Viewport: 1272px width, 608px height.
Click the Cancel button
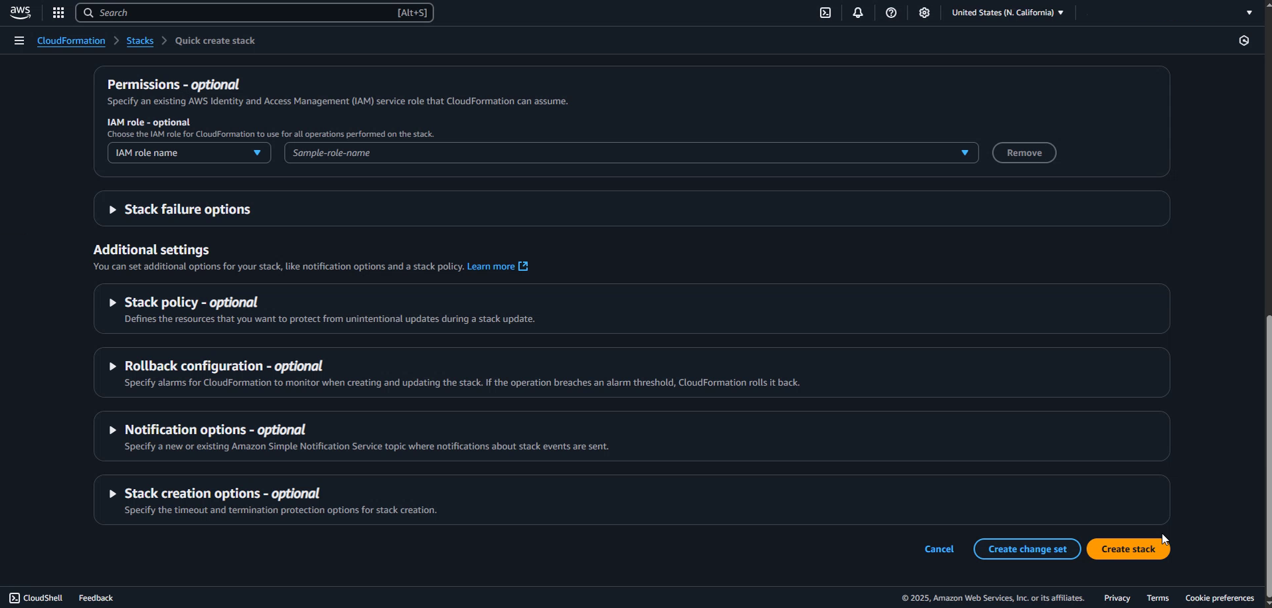point(939,548)
